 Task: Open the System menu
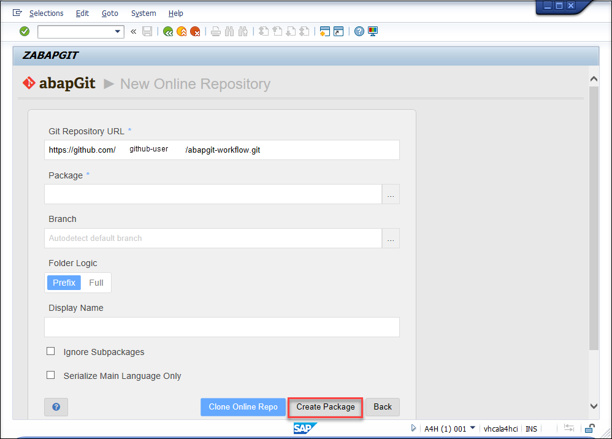143,13
